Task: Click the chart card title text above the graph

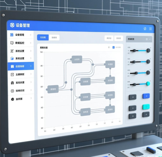Action: pyautogui.click(x=44, y=48)
